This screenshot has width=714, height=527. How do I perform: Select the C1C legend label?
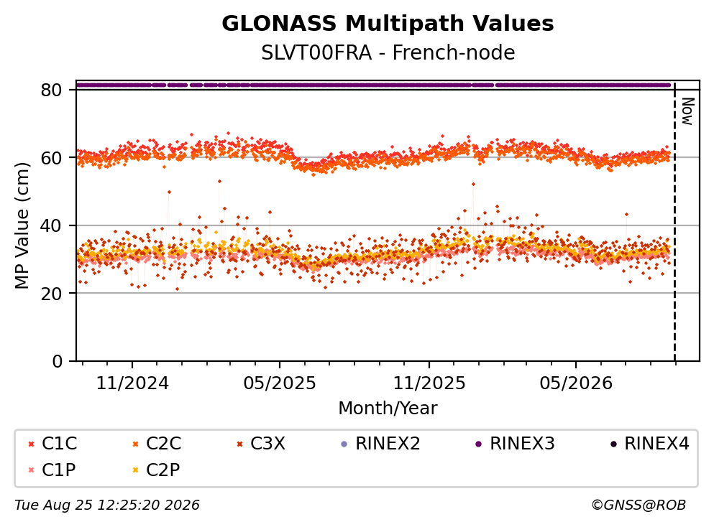tap(59, 444)
